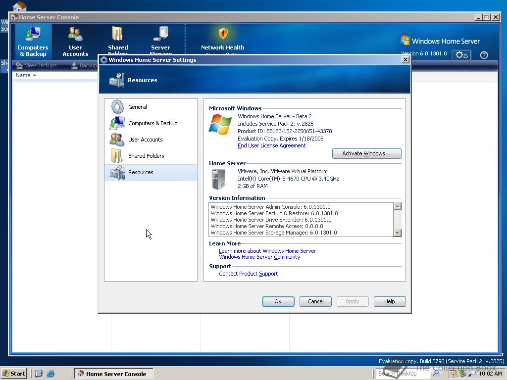Image resolution: width=507 pixels, height=380 pixels.
Task: Launch Internet Explorer from quick launch
Action: (51, 374)
